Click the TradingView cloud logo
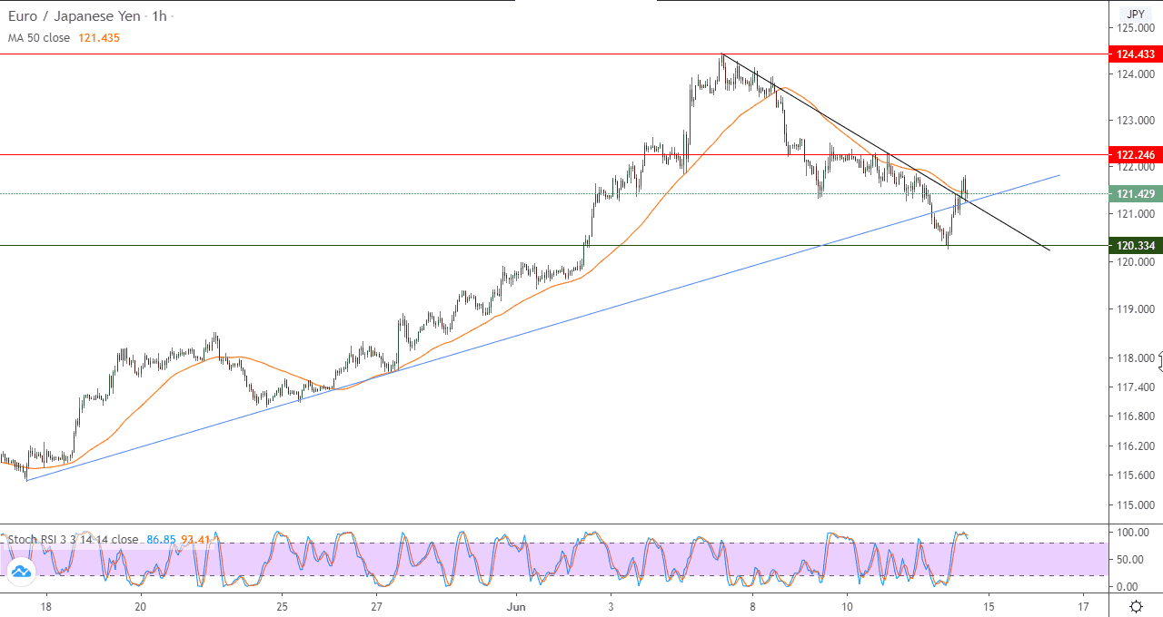1163x617 pixels. coord(20,571)
